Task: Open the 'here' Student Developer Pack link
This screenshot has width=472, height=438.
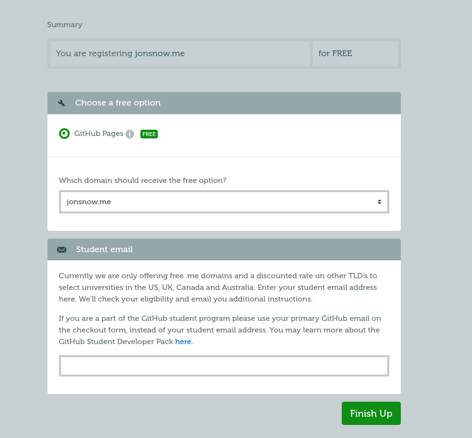Action: pos(183,342)
